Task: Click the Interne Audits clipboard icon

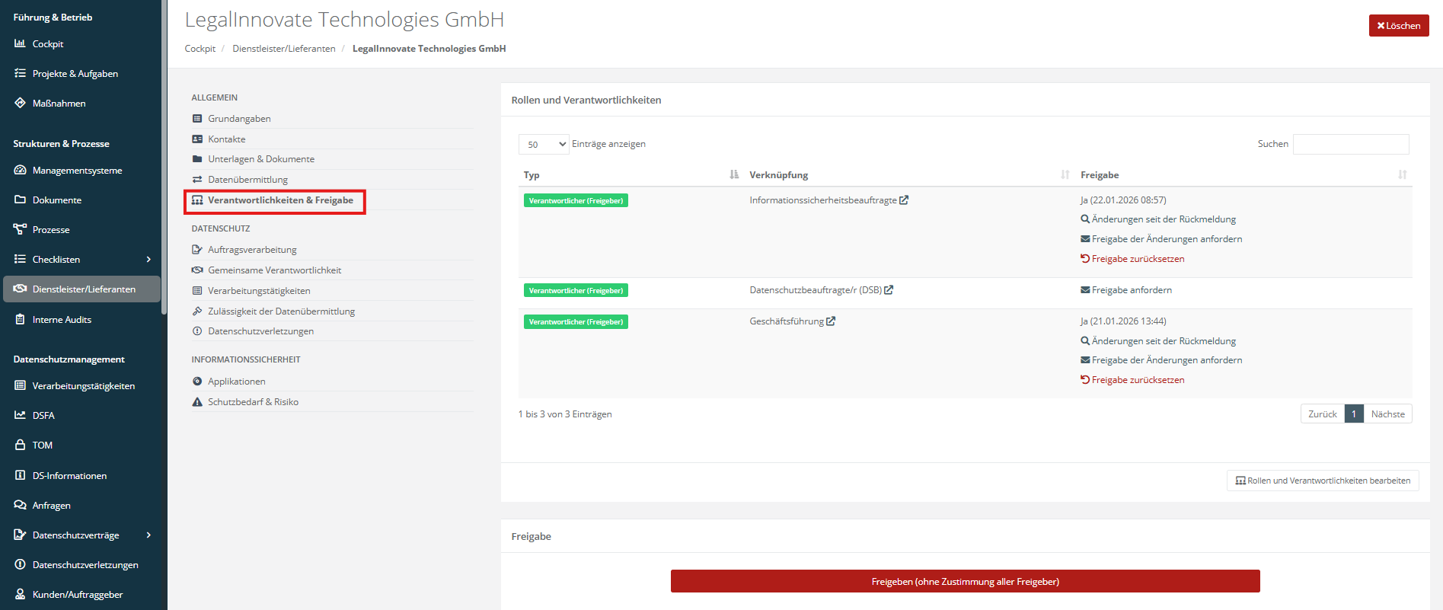Action: click(x=20, y=320)
